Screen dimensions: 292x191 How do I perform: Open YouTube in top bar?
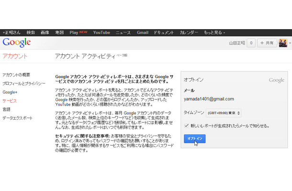[x=101, y=32]
